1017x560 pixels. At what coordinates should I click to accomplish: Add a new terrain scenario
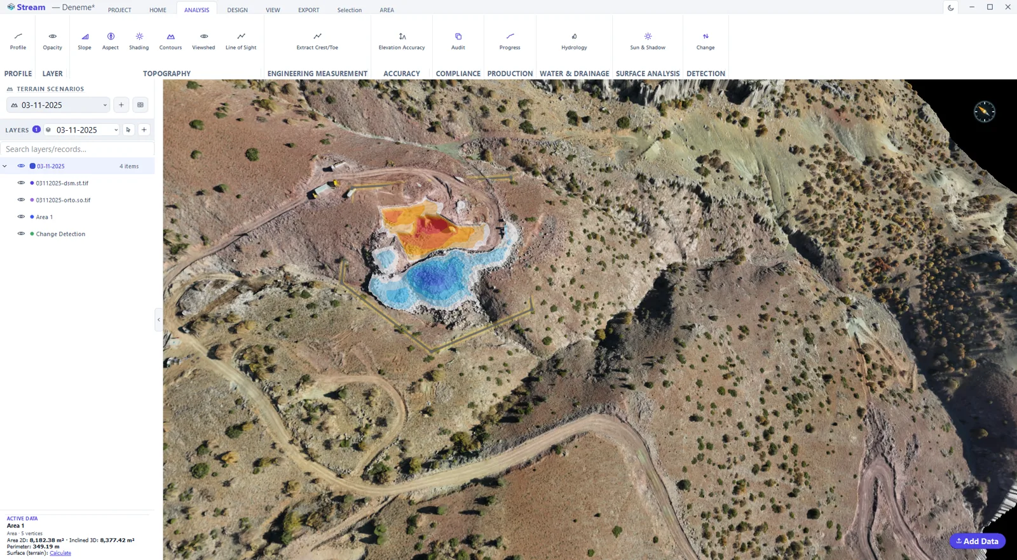click(x=121, y=105)
